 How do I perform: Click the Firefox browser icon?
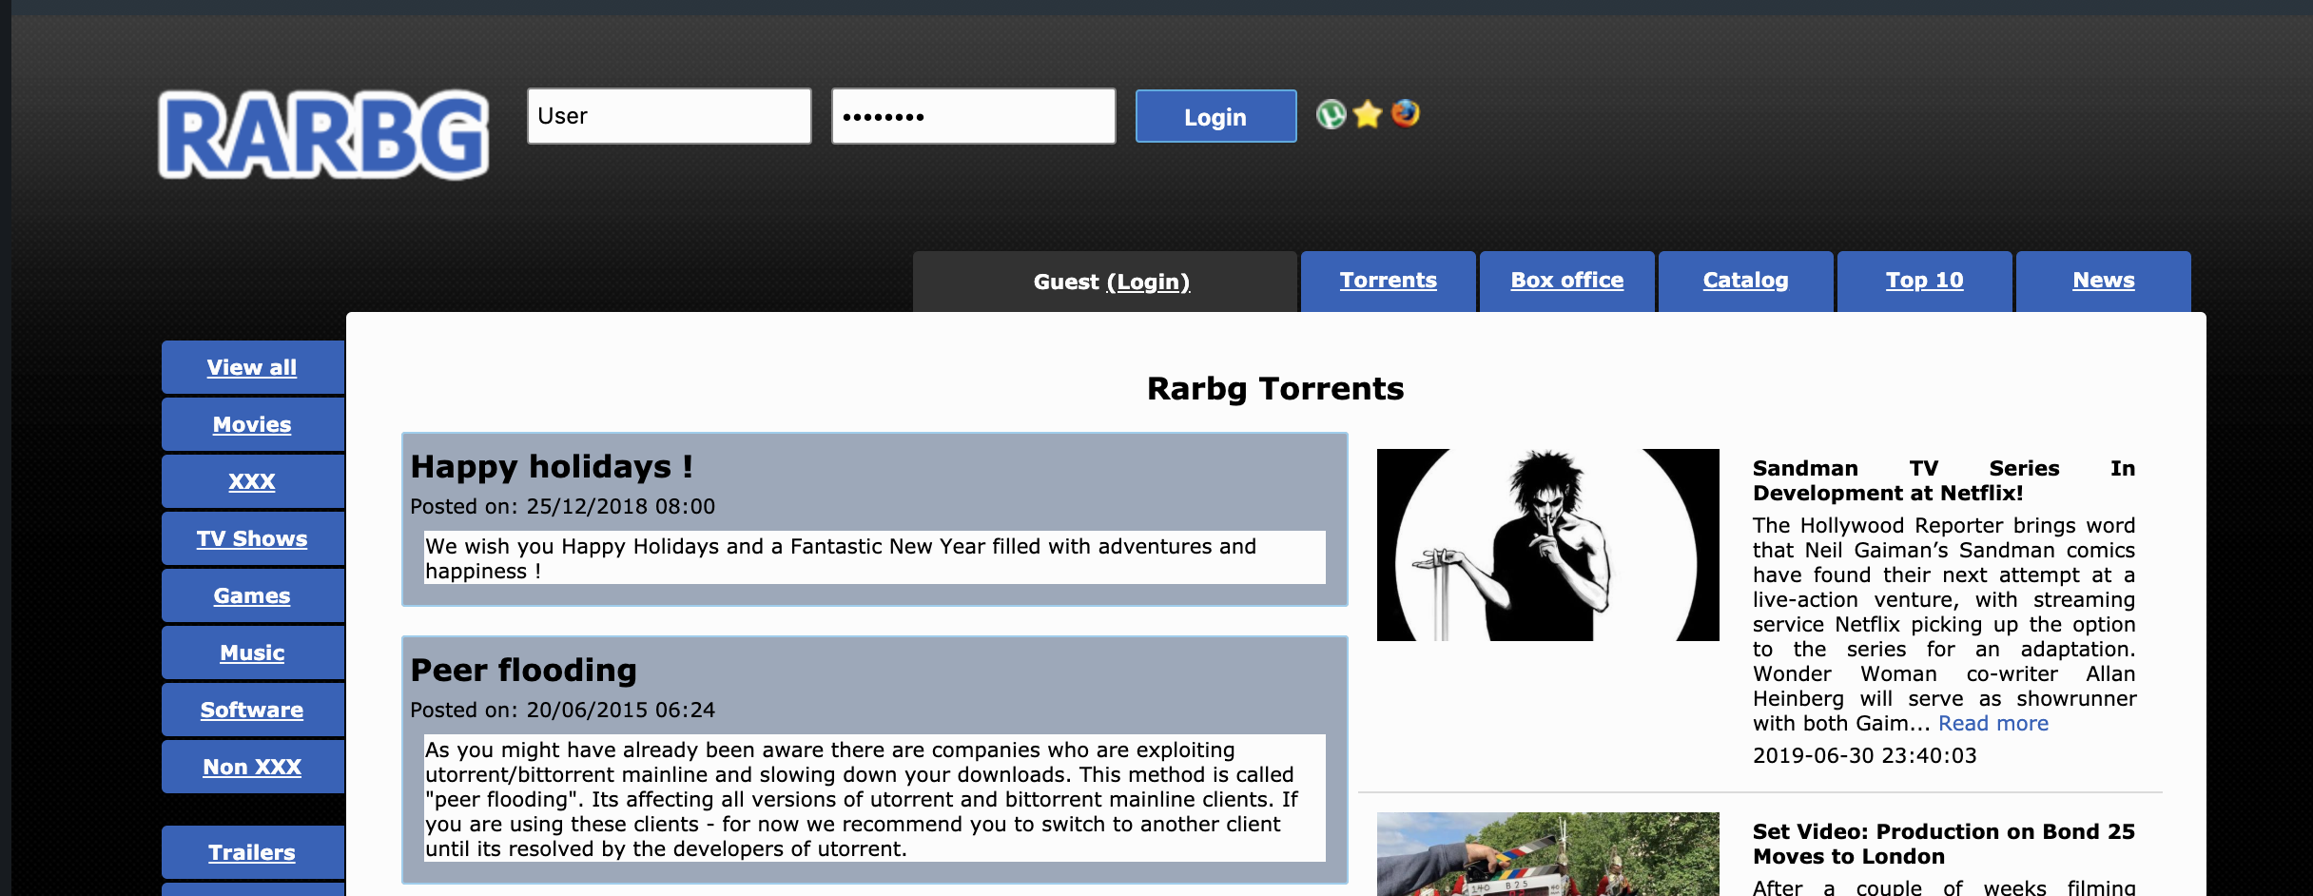(1403, 115)
